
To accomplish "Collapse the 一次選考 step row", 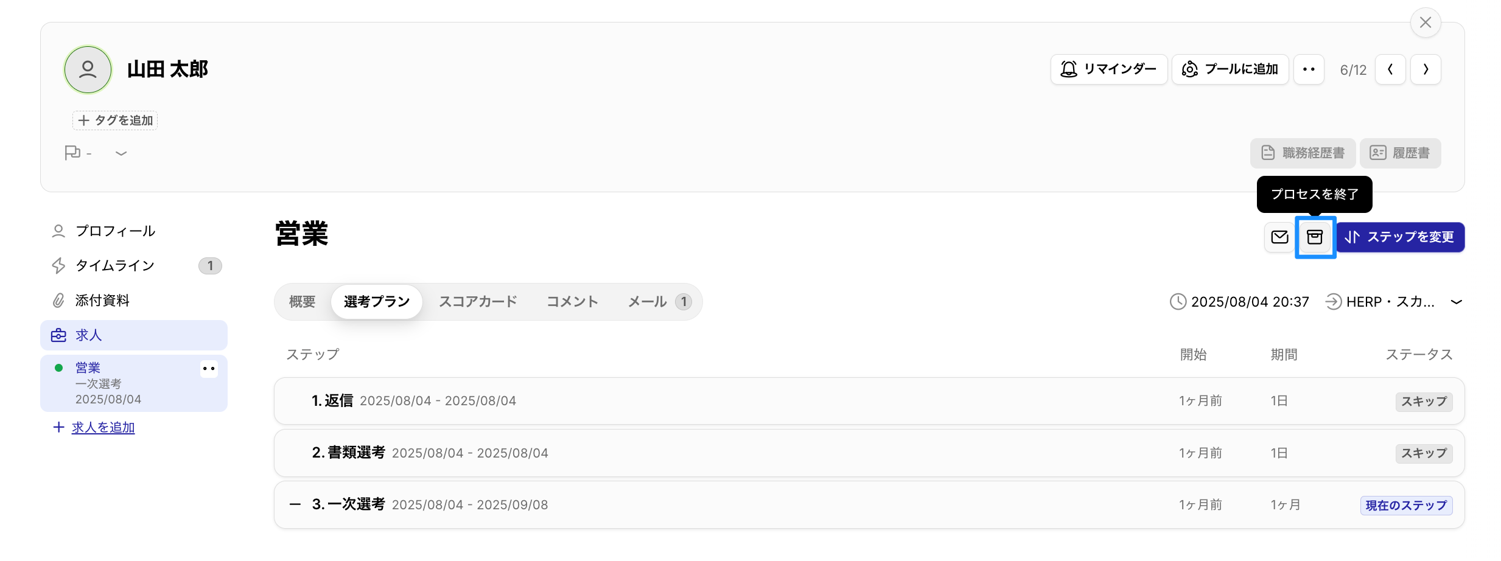I will pyautogui.click(x=295, y=504).
